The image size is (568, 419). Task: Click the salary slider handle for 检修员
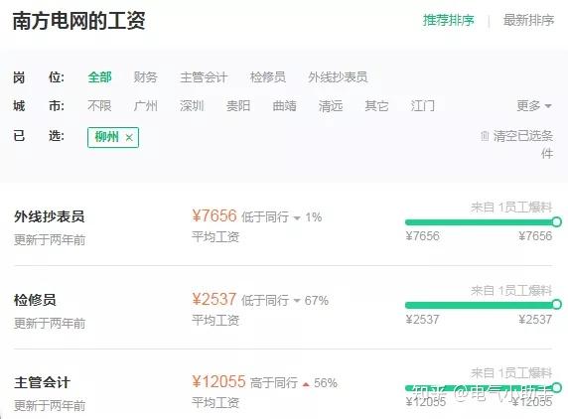[557, 305]
